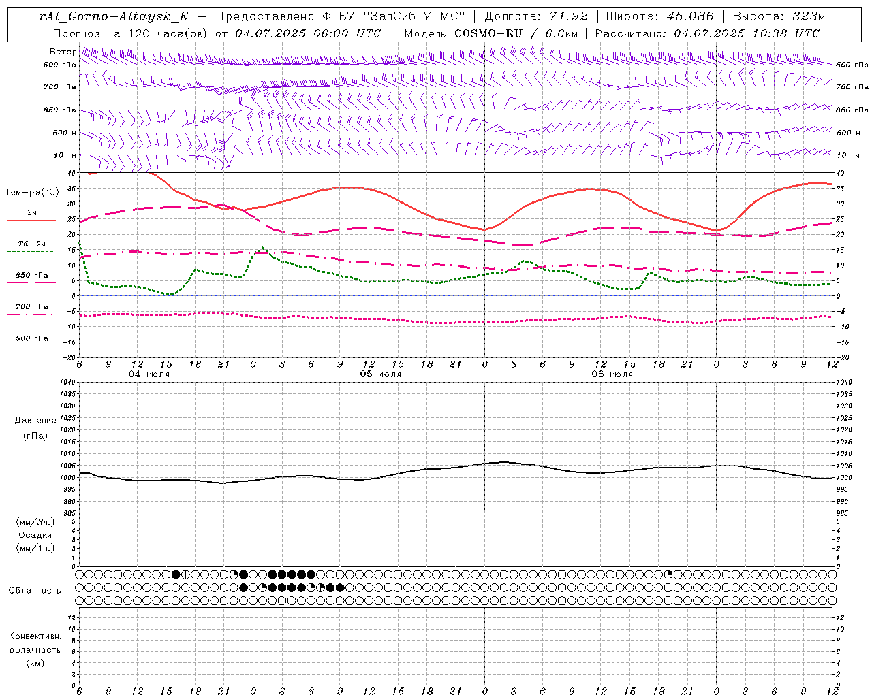
Task: Click the Рассчитано: 04.07.2025 10:38 UTC timestamp
Action: coord(707,33)
